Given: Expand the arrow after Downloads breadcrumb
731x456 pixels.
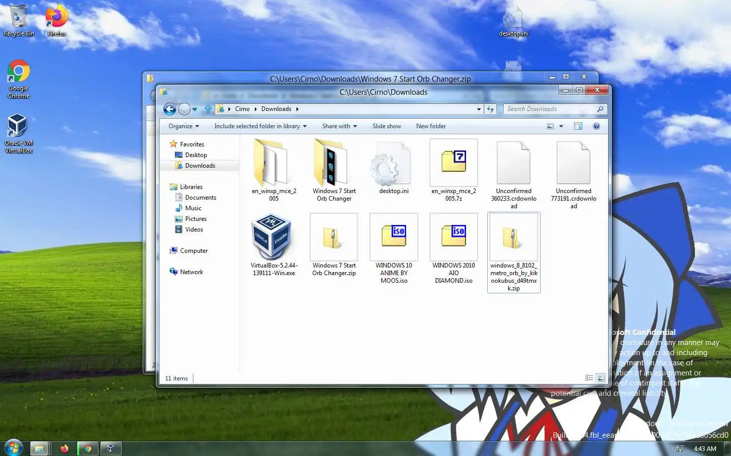Looking at the screenshot, I should 297,109.
